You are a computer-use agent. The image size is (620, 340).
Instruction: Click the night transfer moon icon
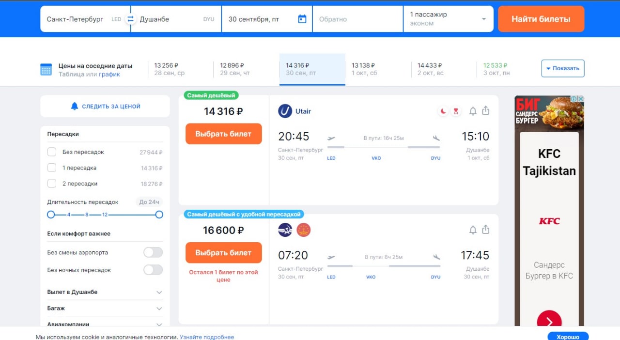point(443,111)
